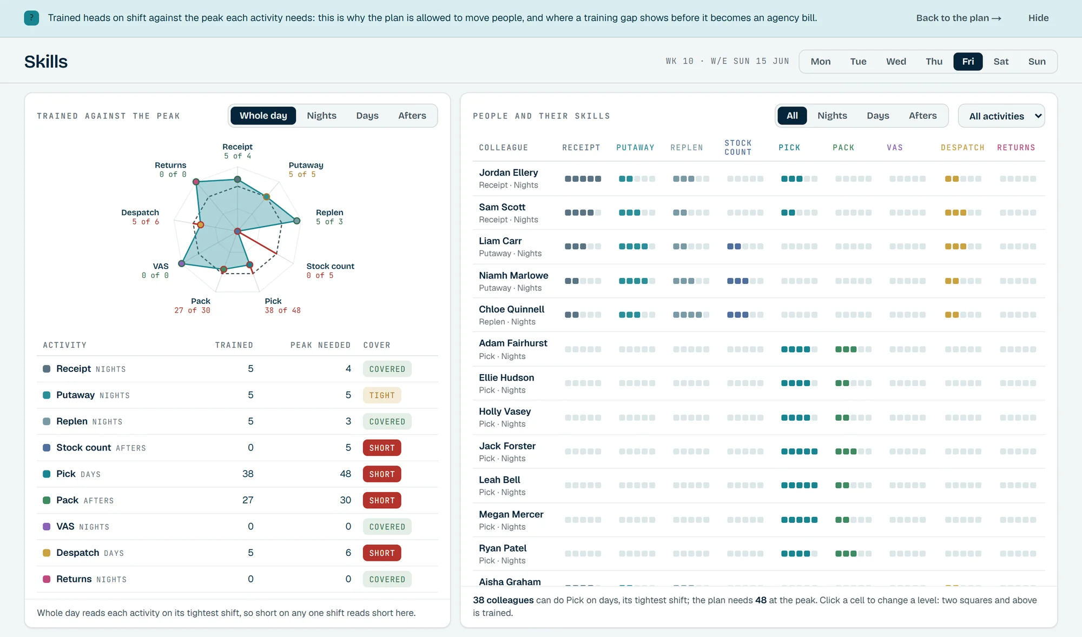Click the Returns column header
The height and width of the screenshot is (637, 1082).
tap(1016, 148)
